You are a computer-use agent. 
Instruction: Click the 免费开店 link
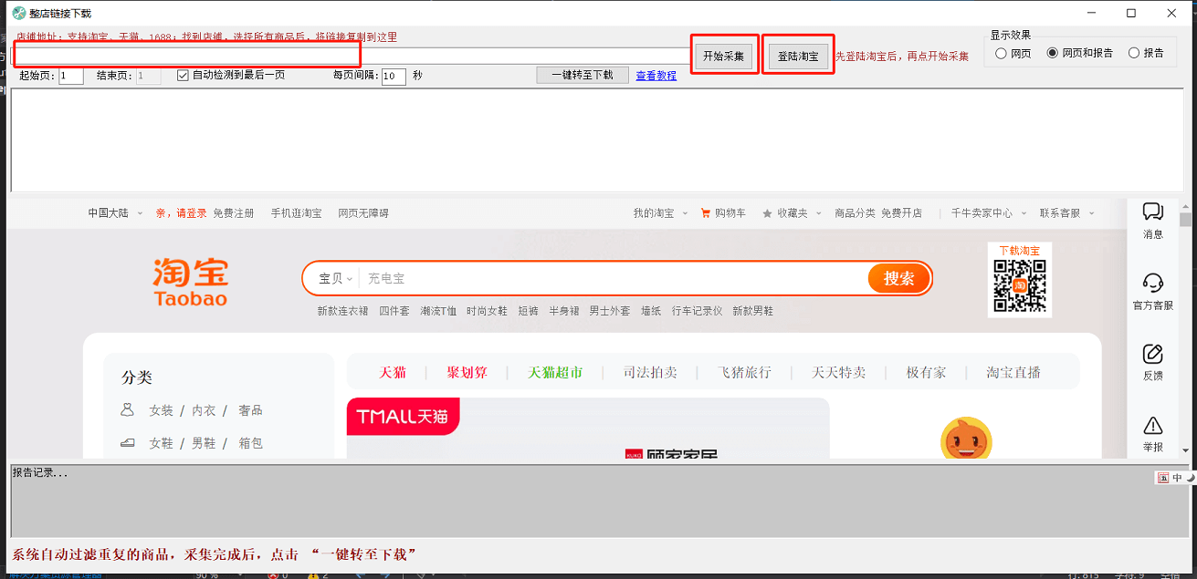(x=901, y=212)
